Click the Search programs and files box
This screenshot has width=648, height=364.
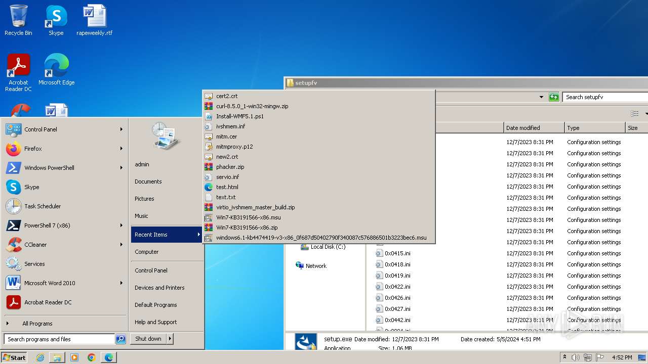tap(59, 339)
